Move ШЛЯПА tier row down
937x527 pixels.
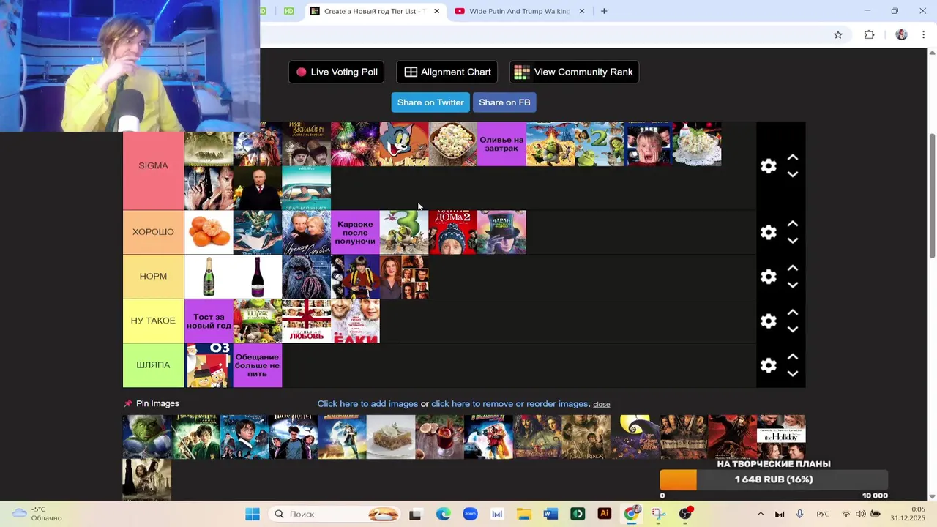792,373
